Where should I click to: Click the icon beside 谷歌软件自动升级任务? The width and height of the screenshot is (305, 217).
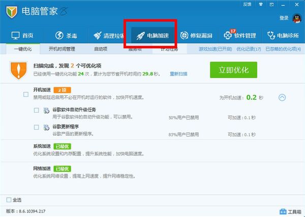[x=46, y=111]
